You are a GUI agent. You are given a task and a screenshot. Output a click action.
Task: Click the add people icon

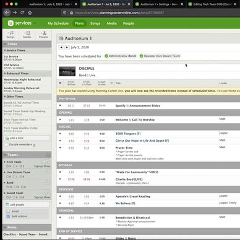pos(7,205)
